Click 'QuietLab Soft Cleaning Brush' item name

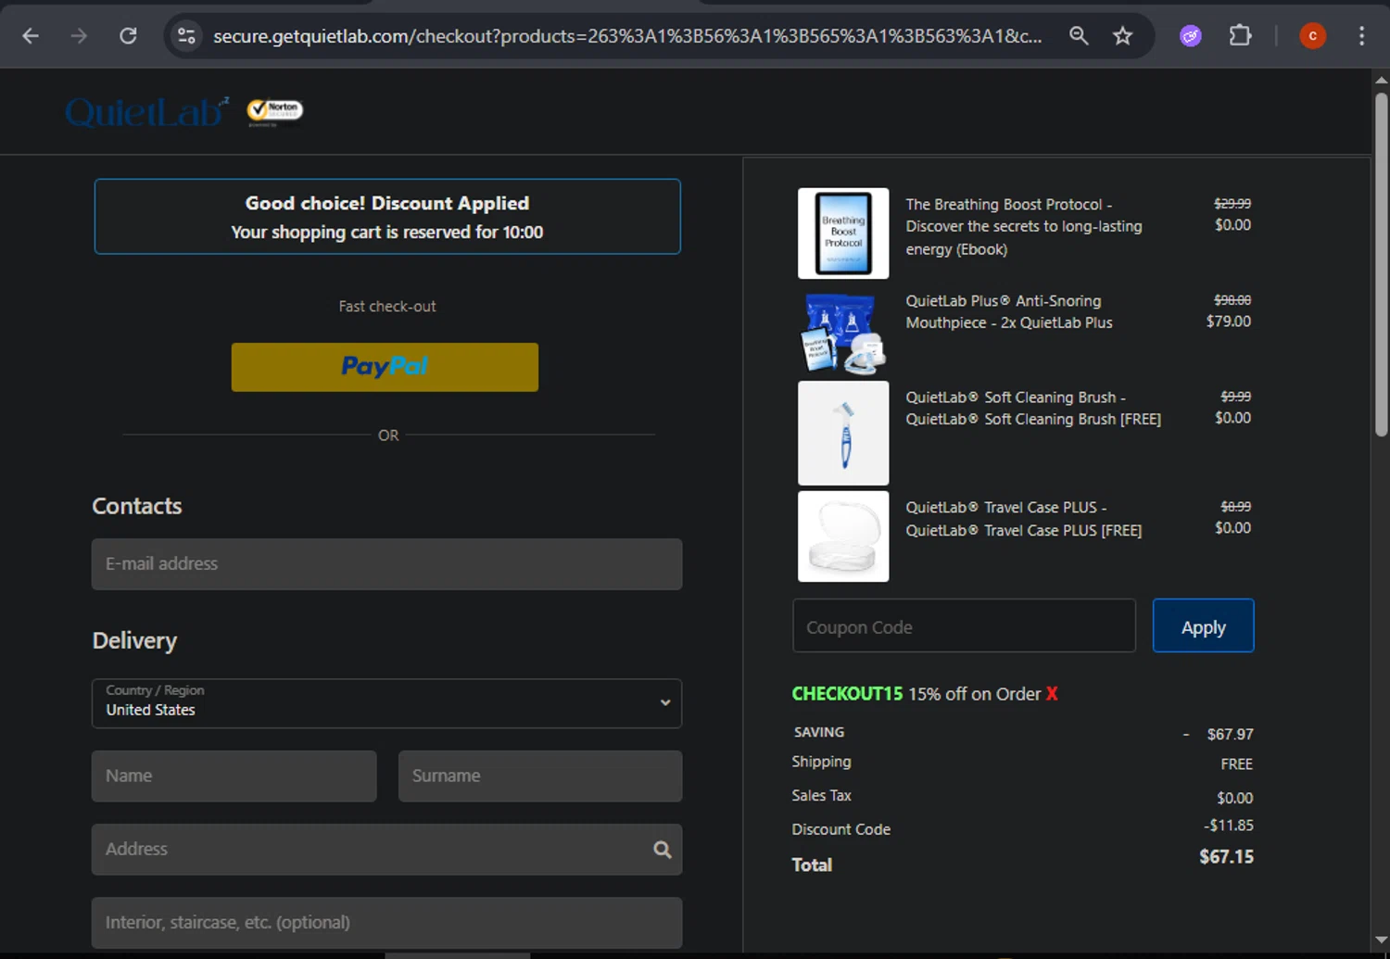pos(1033,409)
